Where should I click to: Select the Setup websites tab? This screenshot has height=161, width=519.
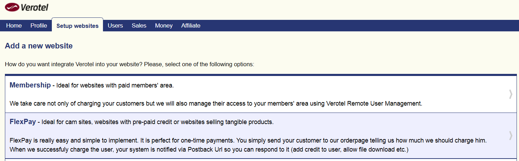pyautogui.click(x=77, y=26)
